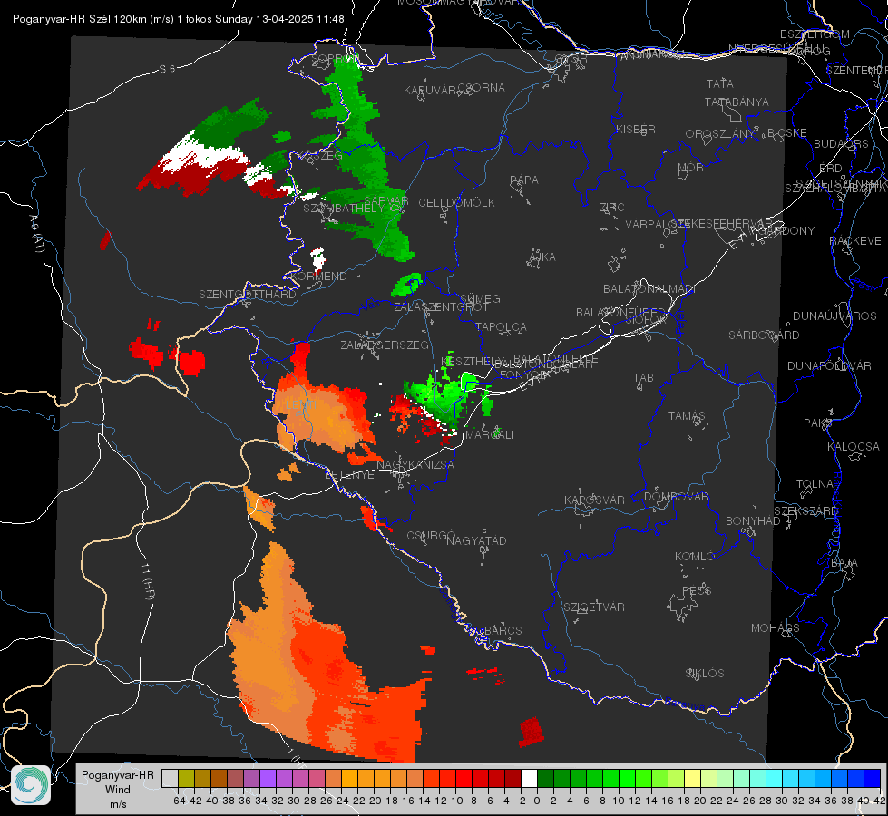Click the ZALAEGERSZEG city label
Image resolution: width=888 pixels, height=816 pixels.
coord(385,345)
